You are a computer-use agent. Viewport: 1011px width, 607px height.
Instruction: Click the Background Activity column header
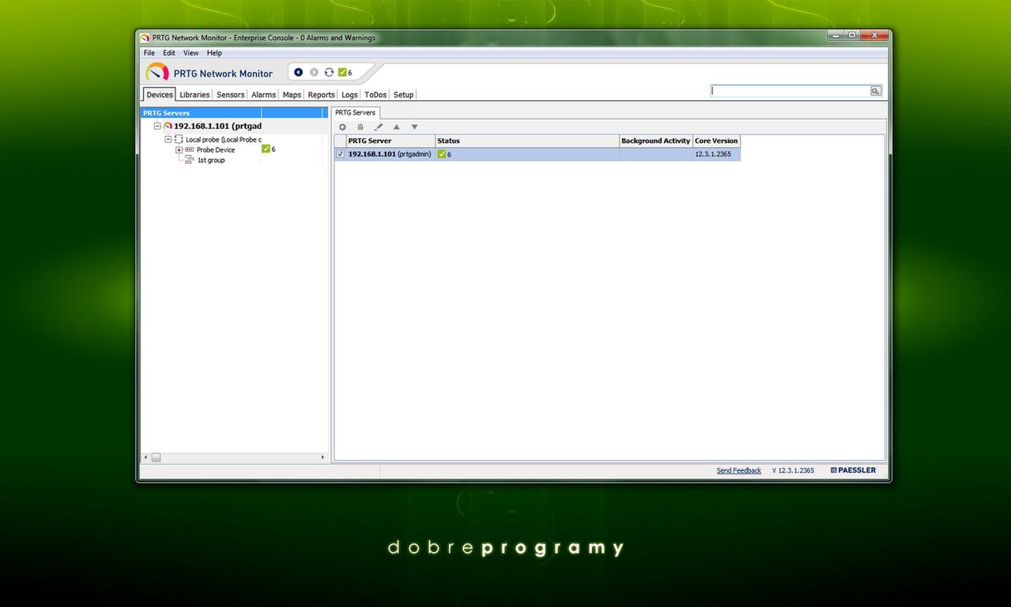(656, 141)
